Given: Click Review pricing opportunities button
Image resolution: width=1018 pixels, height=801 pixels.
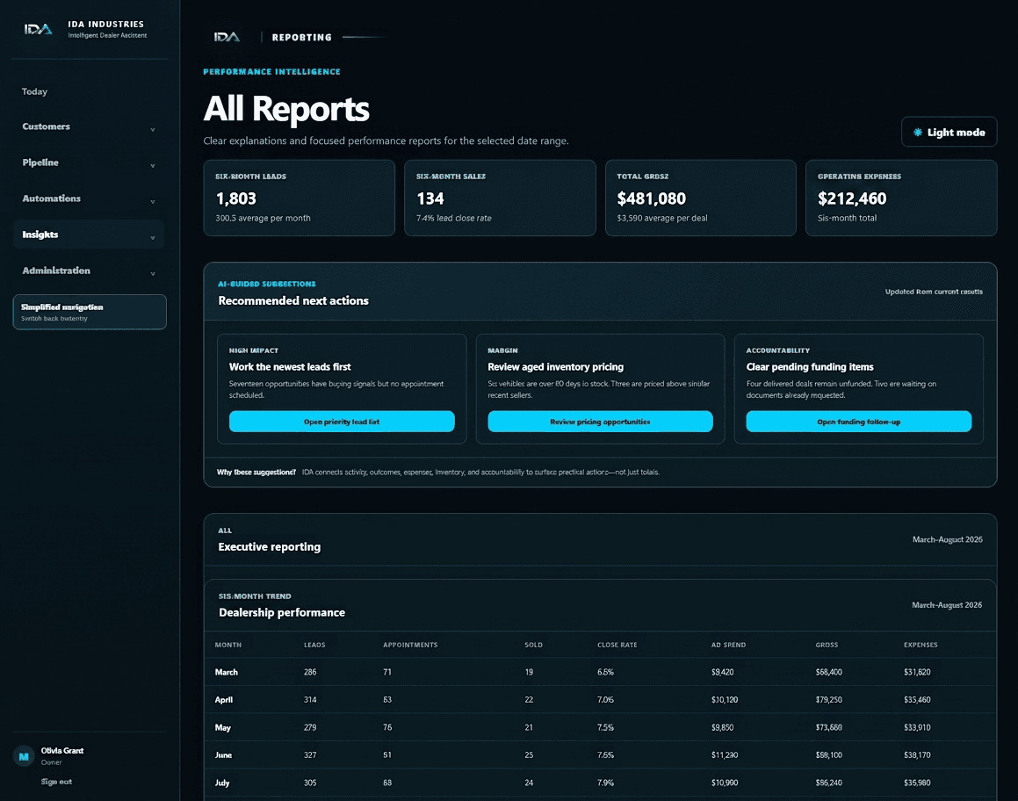Looking at the screenshot, I should [600, 422].
